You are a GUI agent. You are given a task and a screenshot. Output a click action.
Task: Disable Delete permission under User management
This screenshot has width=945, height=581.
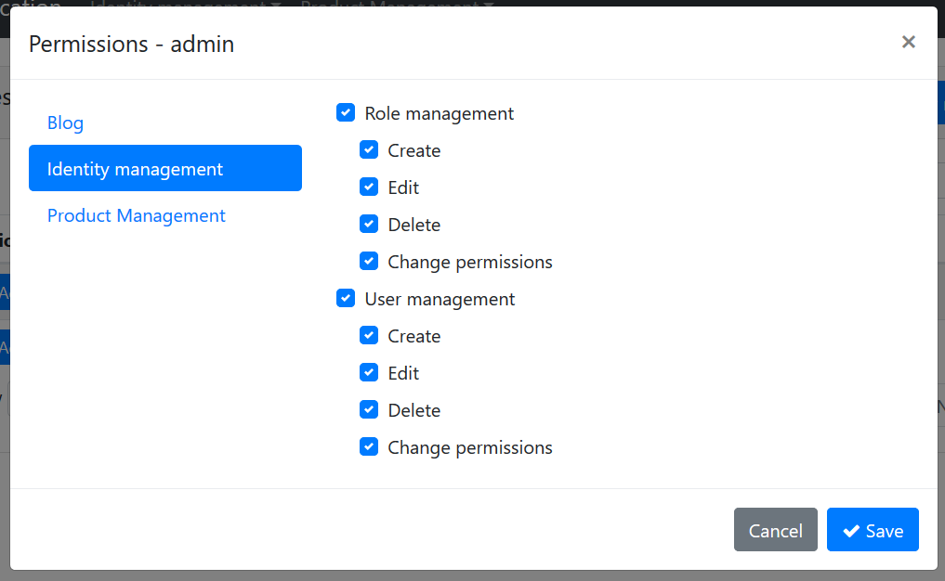[x=369, y=409]
